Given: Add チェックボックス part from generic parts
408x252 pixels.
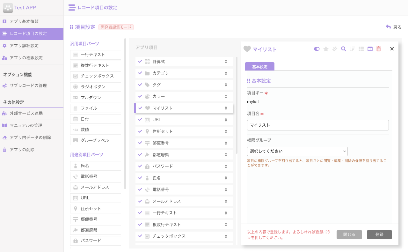Looking at the screenshot, I should [96, 76].
